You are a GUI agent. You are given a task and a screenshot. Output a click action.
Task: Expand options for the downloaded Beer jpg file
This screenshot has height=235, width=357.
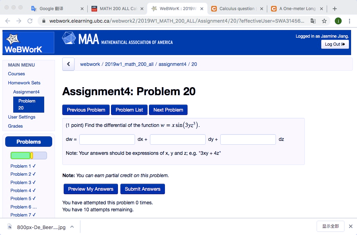pyautogui.click(x=72, y=226)
